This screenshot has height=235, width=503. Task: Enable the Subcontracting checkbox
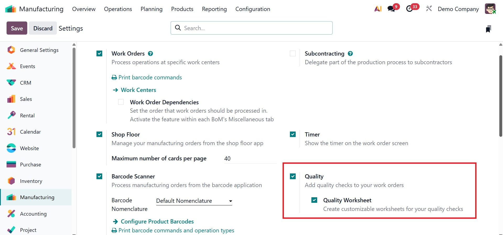[x=293, y=54]
